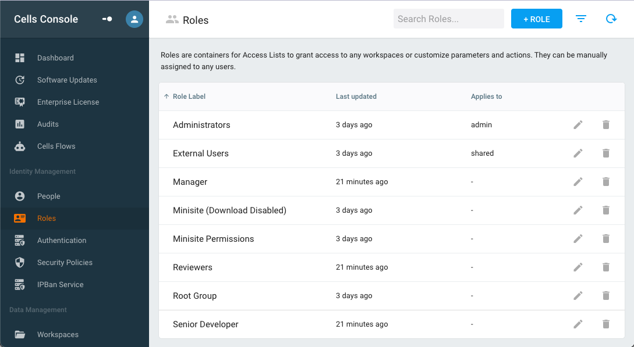The image size is (634, 347).
Task: Click the Workspaces folder icon
Action: pos(20,334)
